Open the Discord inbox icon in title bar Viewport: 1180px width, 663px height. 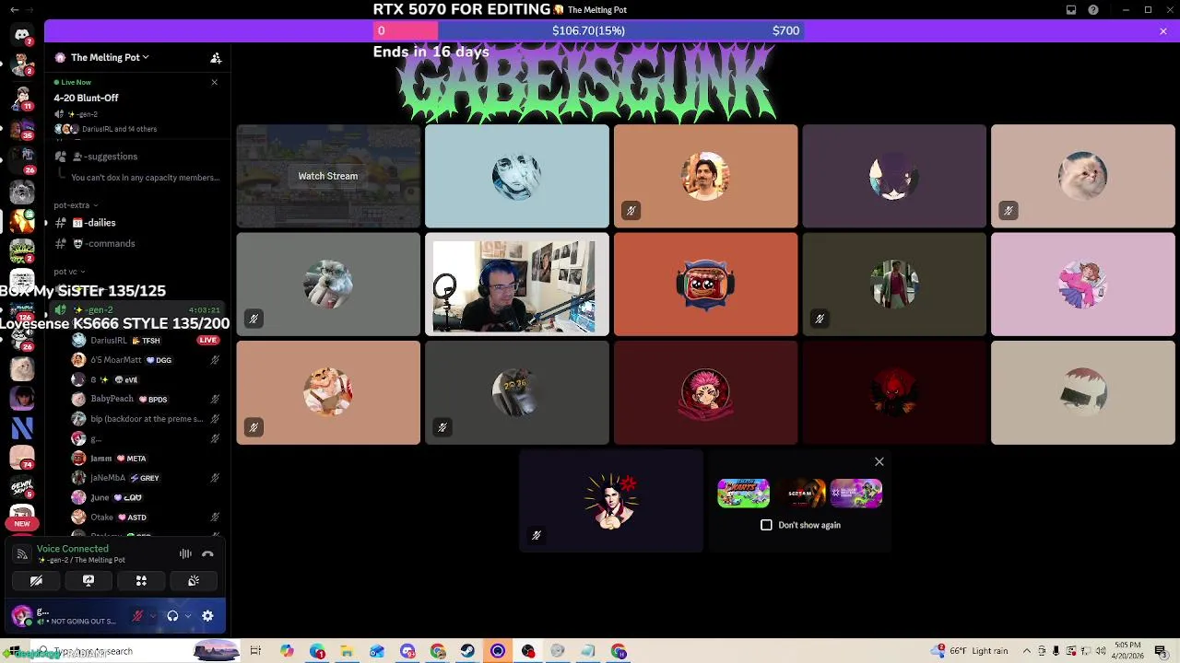[x=1071, y=10]
